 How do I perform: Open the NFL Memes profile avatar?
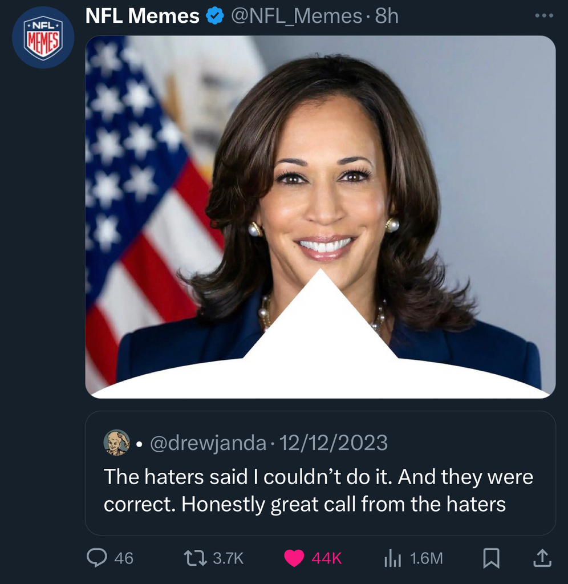43,37
